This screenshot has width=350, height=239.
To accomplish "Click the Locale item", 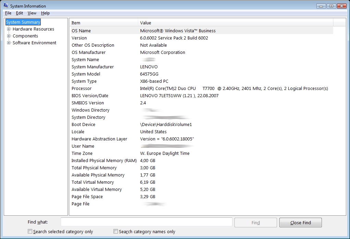I will coord(78,132).
